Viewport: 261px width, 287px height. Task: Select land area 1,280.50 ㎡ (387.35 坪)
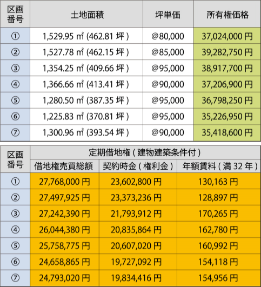[86, 100]
